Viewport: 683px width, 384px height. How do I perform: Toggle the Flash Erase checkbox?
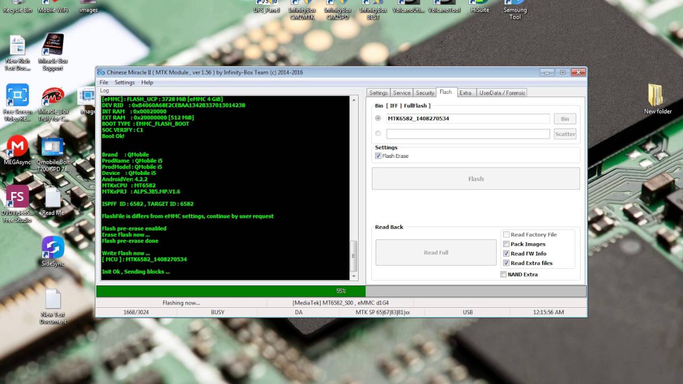[378, 156]
